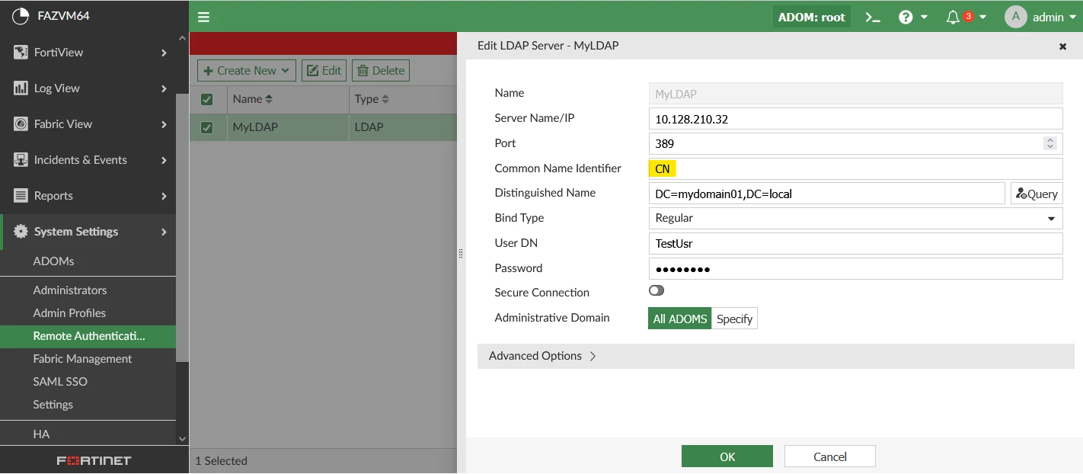The height and width of the screenshot is (474, 1083).
Task: Open SAML SSO in sidebar
Action: click(x=60, y=382)
